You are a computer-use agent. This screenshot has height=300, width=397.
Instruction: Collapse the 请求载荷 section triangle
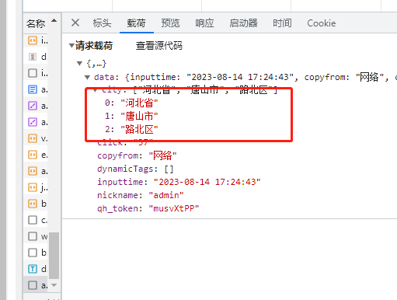click(x=71, y=46)
